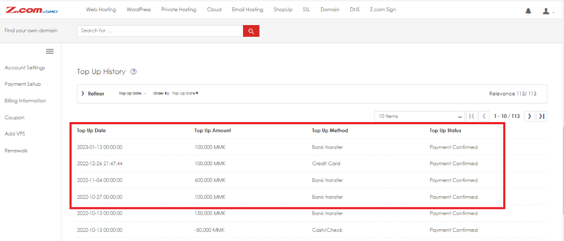Click Bank transfer in 2022-11-04 row
Image resolution: width=564 pixels, height=241 pixels.
(327, 180)
